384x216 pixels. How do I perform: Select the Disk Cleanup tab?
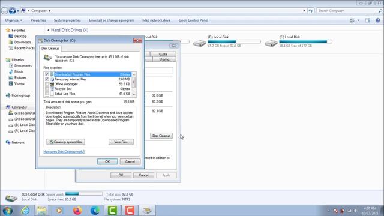[50, 49]
